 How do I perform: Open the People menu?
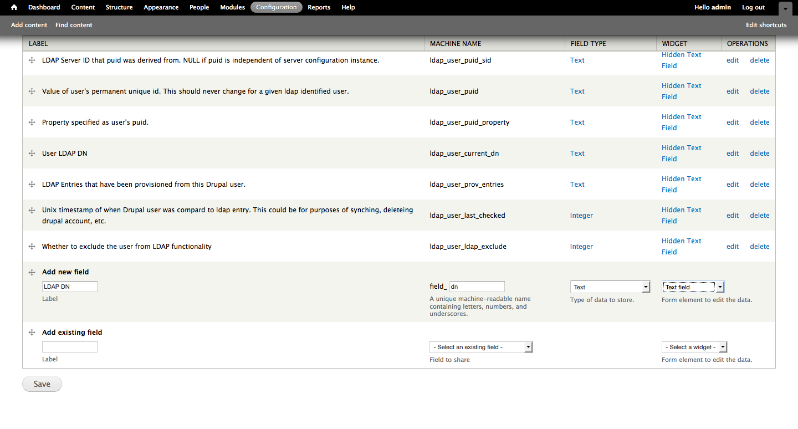[x=199, y=7]
